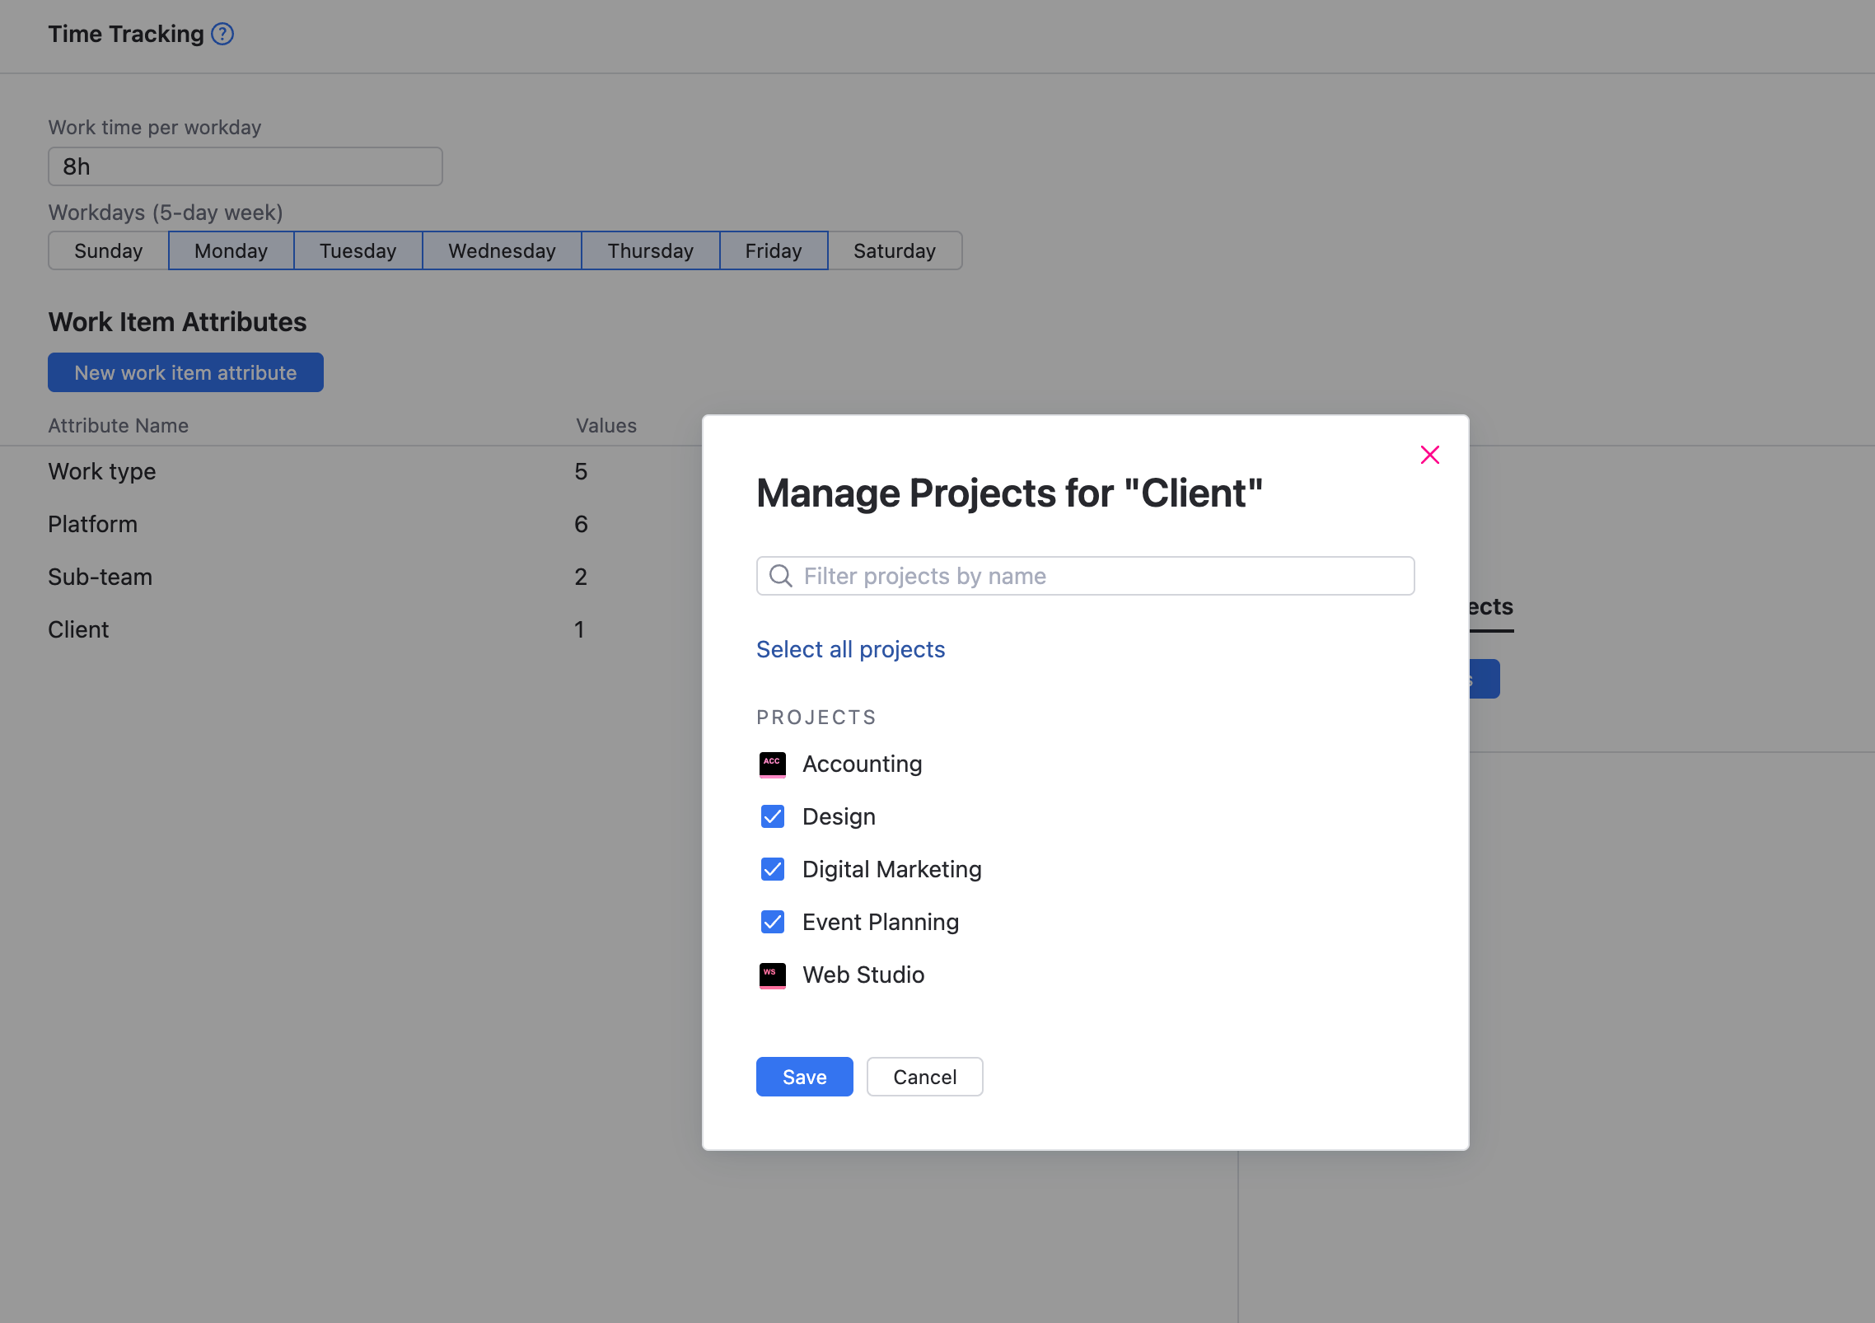Open the Time Tracking help icon

[x=221, y=34]
